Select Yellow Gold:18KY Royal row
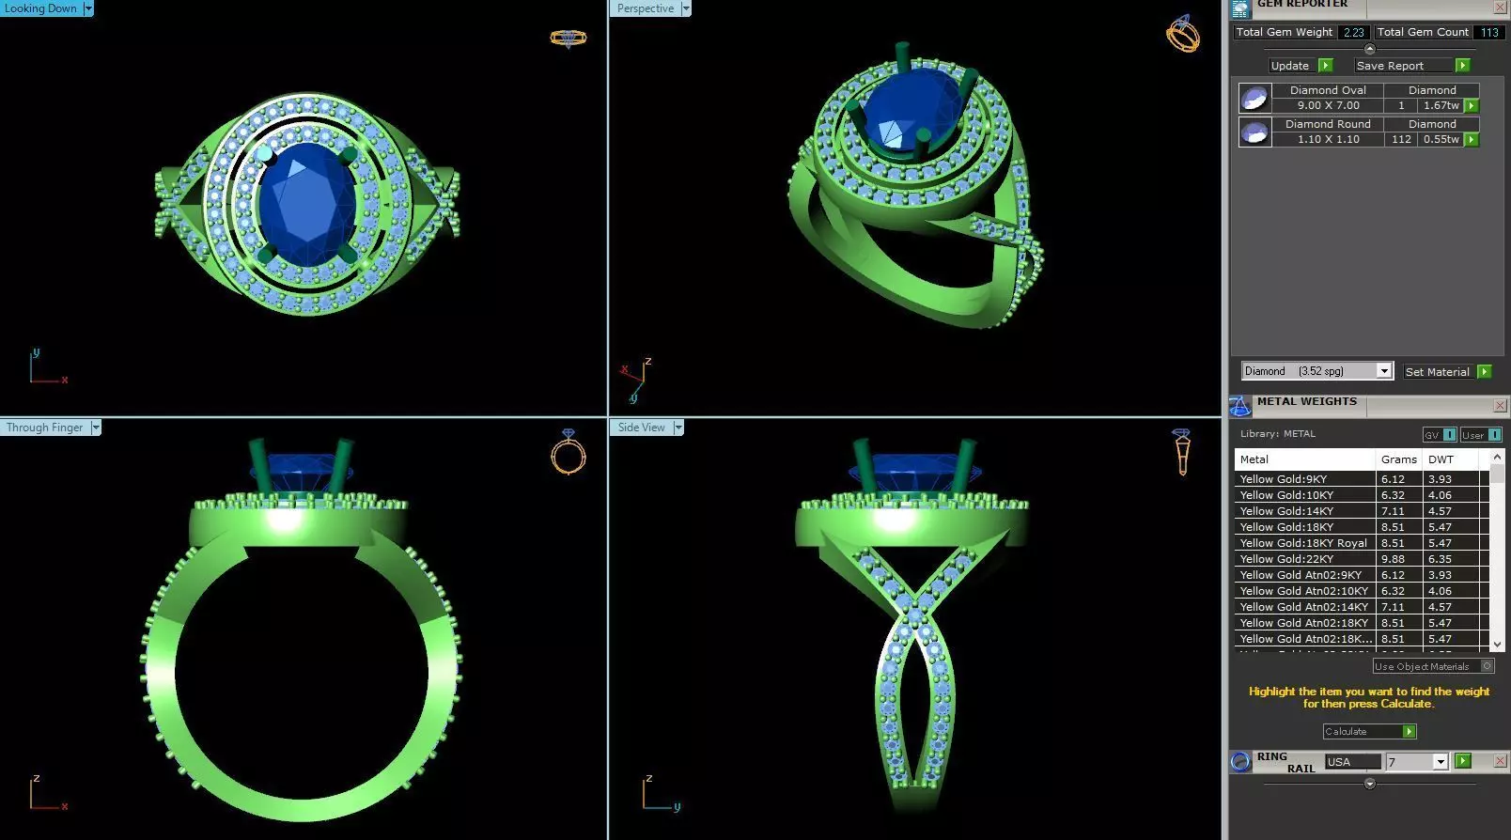Image resolution: width=1511 pixels, height=840 pixels. coord(1362,543)
